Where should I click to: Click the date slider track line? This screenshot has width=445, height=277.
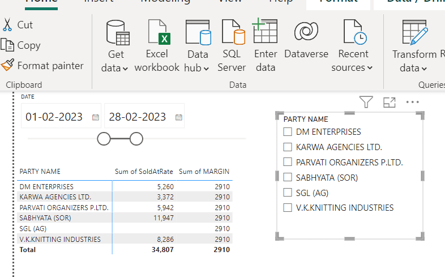coord(136,139)
